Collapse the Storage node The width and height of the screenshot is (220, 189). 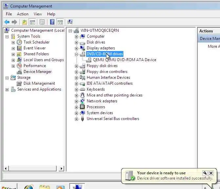click(7, 78)
